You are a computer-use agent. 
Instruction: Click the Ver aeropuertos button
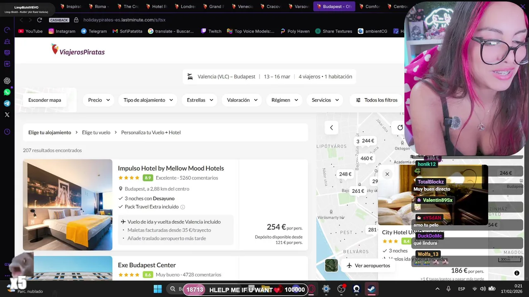[368, 266]
